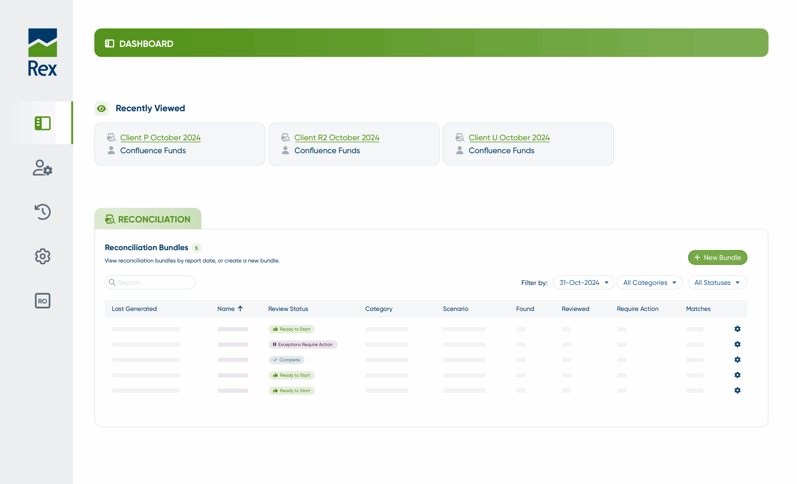Open gear menu for last bundle row
797x484 pixels.
tap(737, 391)
